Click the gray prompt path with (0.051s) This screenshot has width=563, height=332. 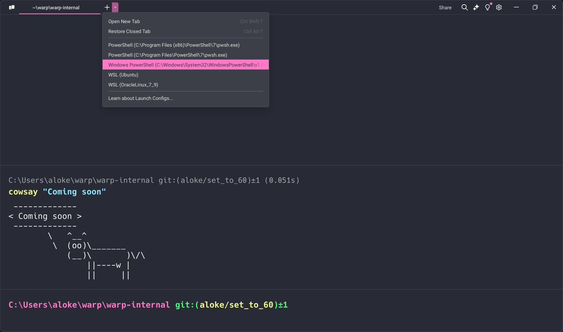click(x=154, y=180)
